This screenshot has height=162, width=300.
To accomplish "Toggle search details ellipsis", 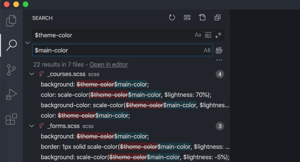I will pyautogui.click(x=219, y=60).
